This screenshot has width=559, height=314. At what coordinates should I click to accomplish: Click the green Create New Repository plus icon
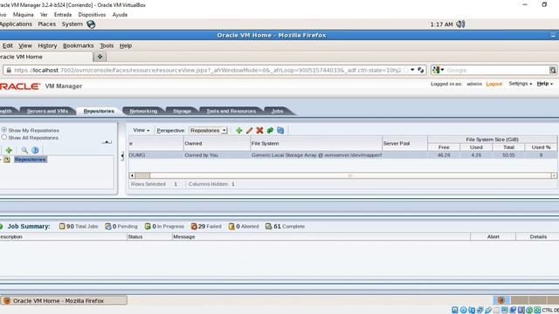click(238, 131)
